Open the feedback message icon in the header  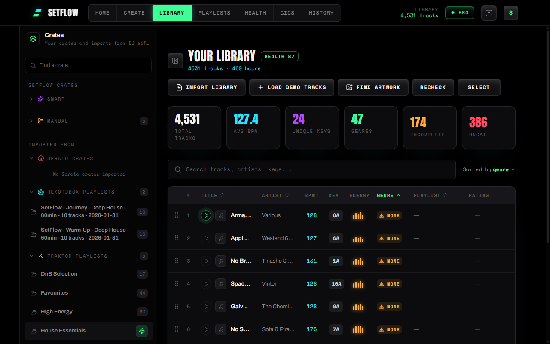coord(489,13)
